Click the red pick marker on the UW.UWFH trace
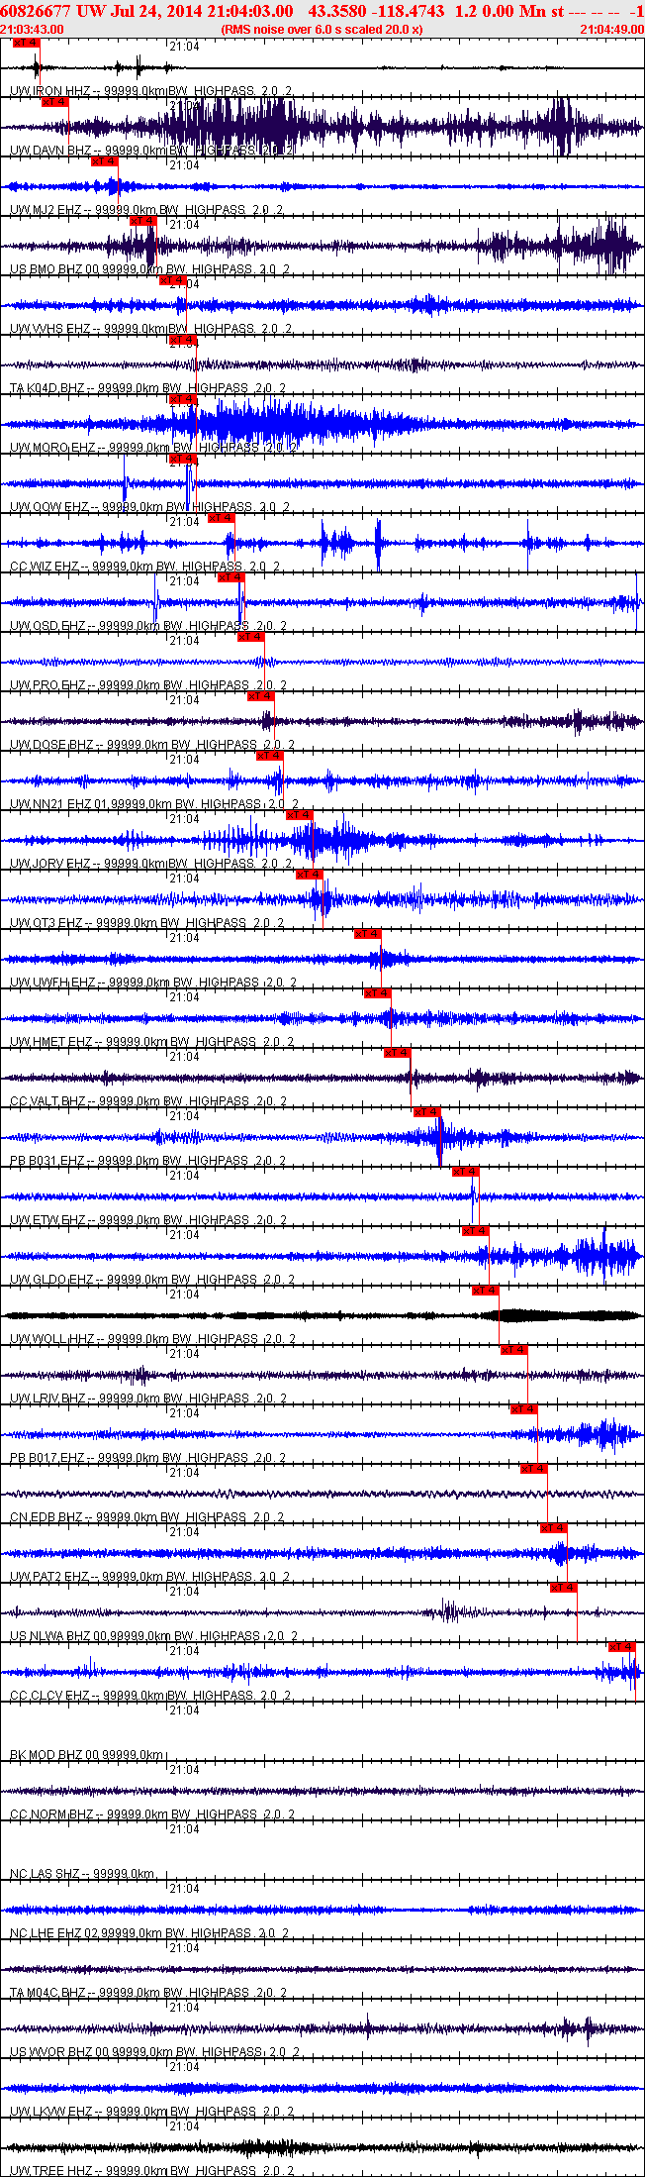The image size is (645, 2177). pos(368,934)
